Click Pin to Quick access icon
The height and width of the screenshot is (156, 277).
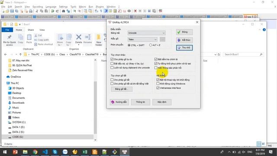click(10, 37)
